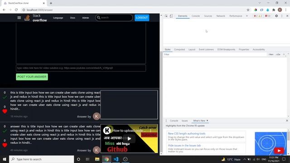This screenshot has height=163, width=290.
Task: Toggle the DevTools device toolbar
Action: pyautogui.click(x=171, y=16)
